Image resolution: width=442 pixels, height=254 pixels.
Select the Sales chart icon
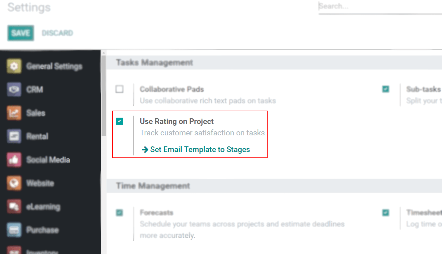14,113
